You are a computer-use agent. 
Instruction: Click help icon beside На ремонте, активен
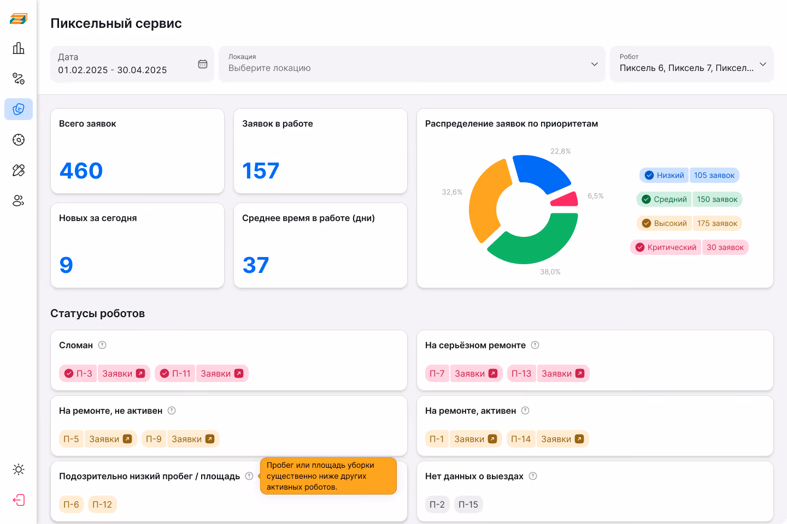coord(525,410)
